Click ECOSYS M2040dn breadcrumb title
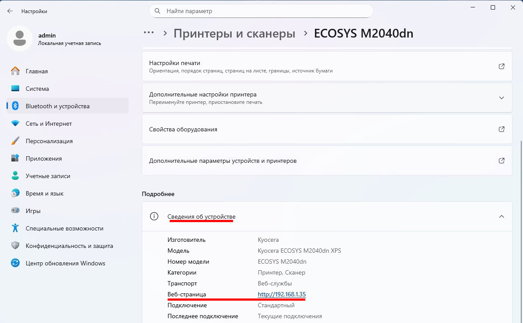The height and width of the screenshot is (323, 523). (363, 33)
